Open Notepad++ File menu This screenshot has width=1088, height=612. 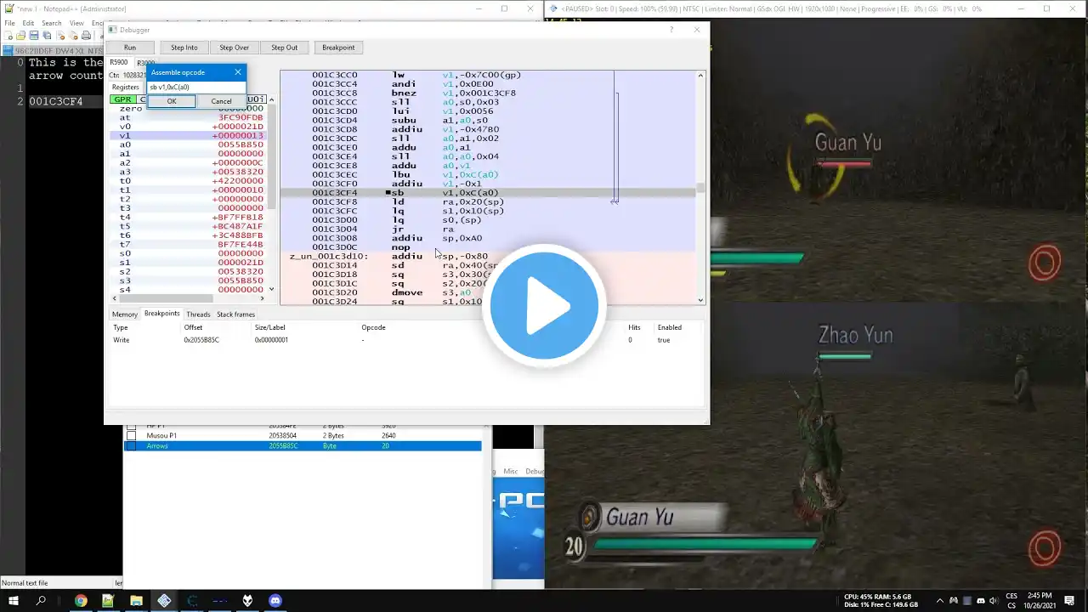coord(9,23)
